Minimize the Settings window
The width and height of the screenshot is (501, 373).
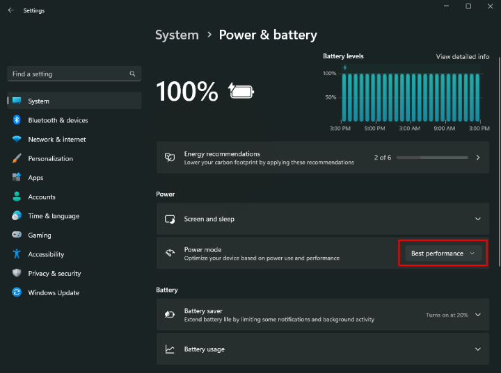pos(446,6)
